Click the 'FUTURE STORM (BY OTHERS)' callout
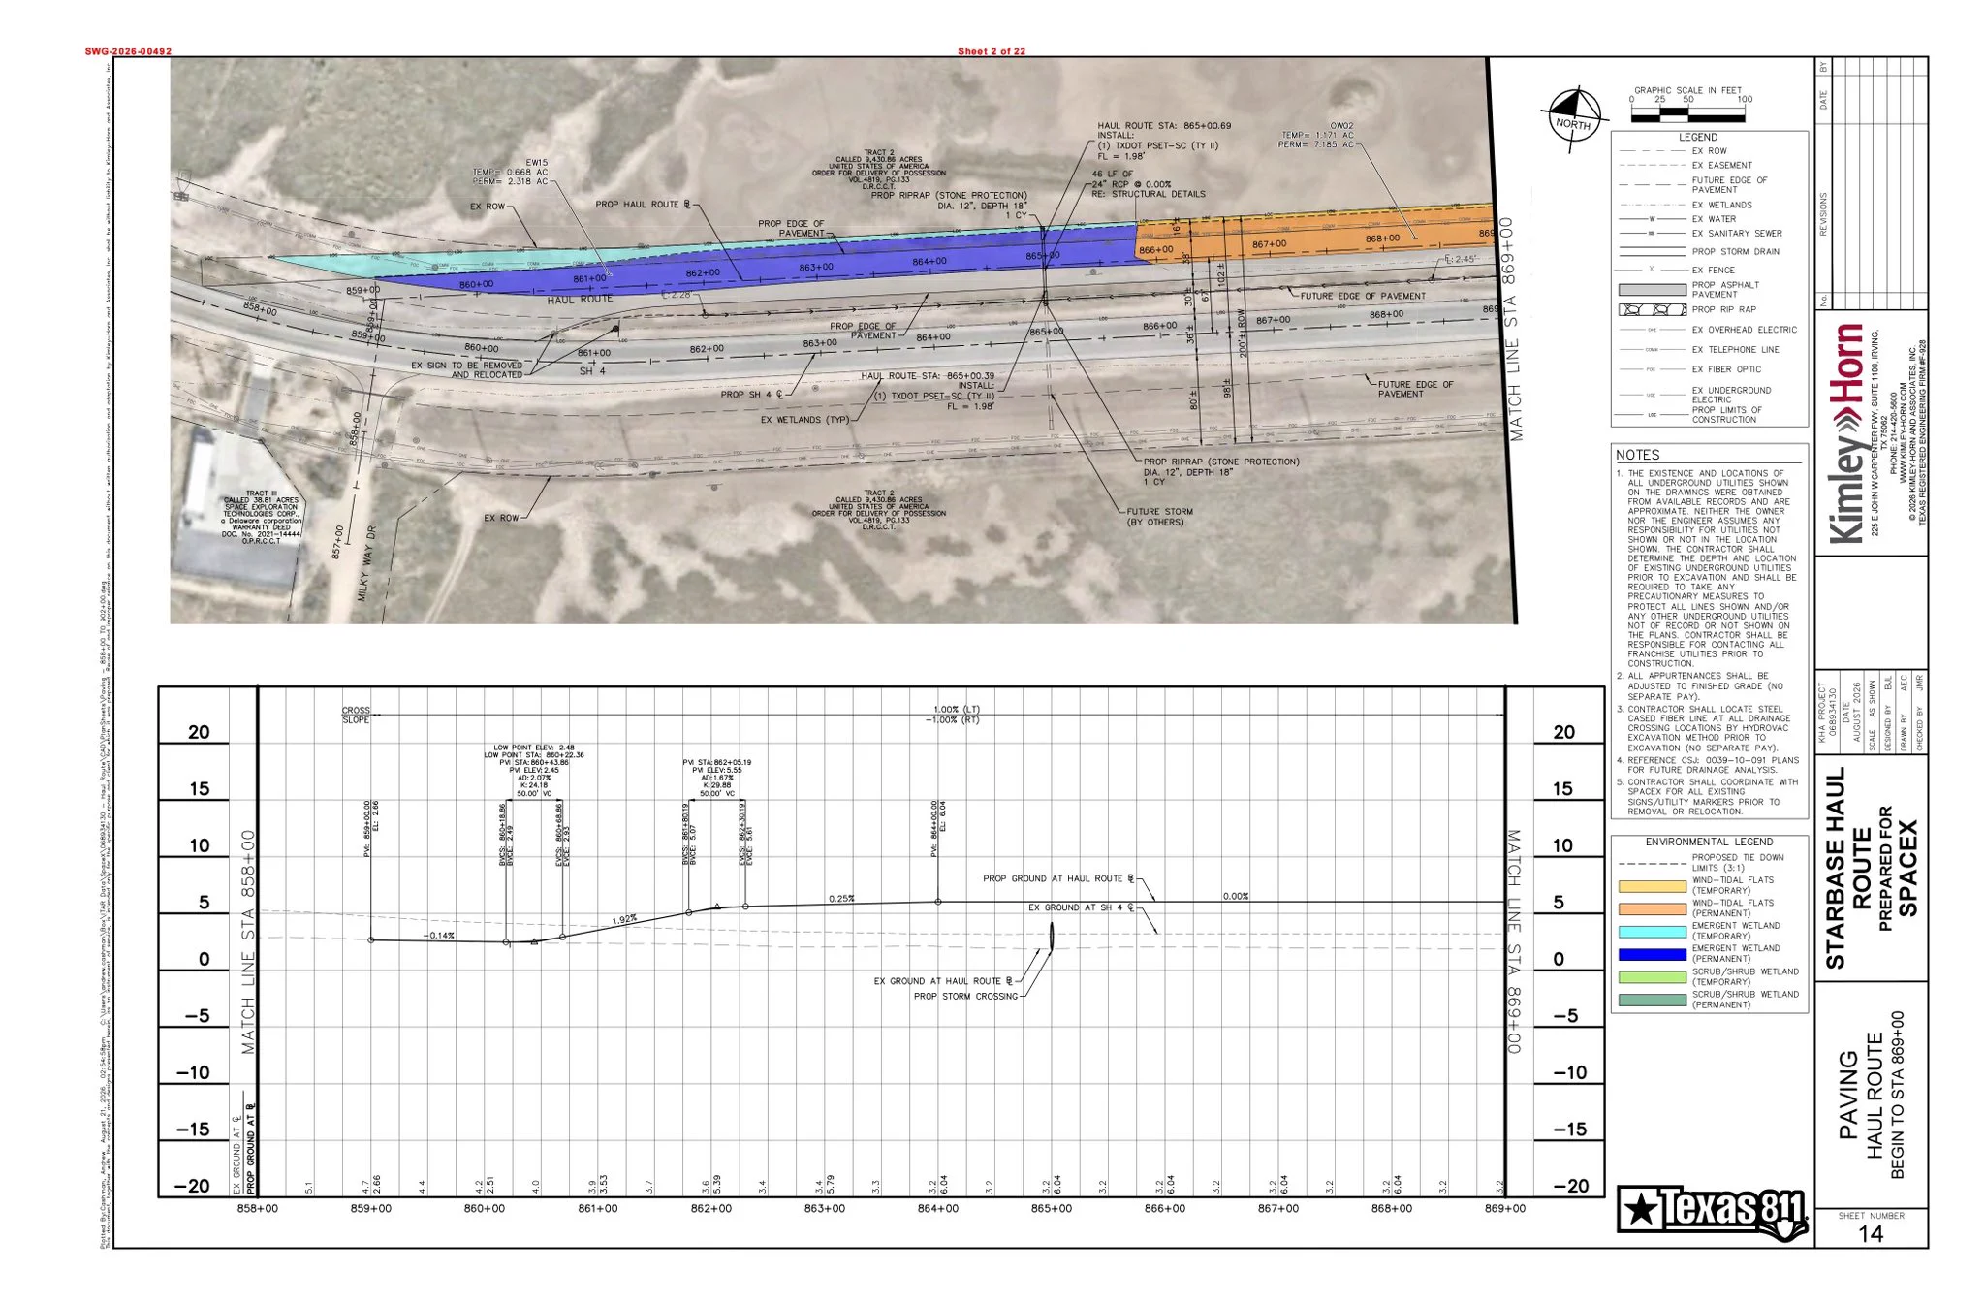This screenshot has width=1985, height=1305. 1158,517
